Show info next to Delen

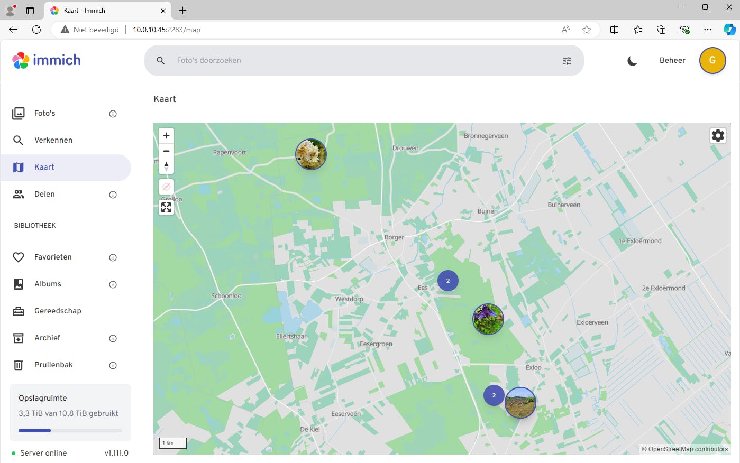[x=113, y=195]
